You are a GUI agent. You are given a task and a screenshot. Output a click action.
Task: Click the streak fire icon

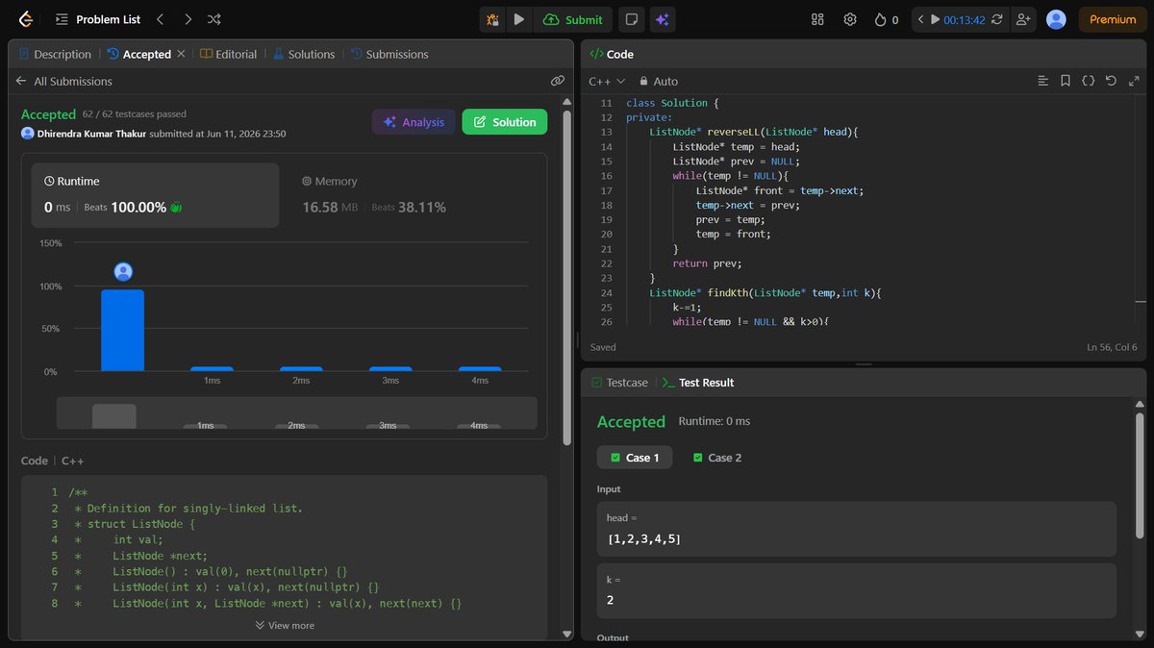tap(880, 19)
